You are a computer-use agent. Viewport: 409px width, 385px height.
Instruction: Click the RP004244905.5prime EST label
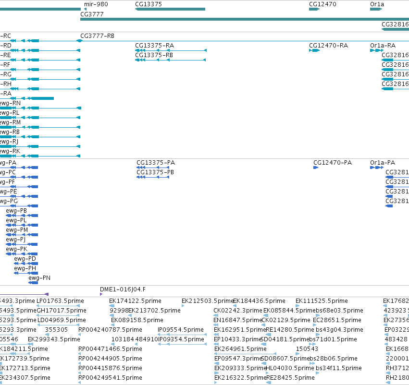coord(110,359)
